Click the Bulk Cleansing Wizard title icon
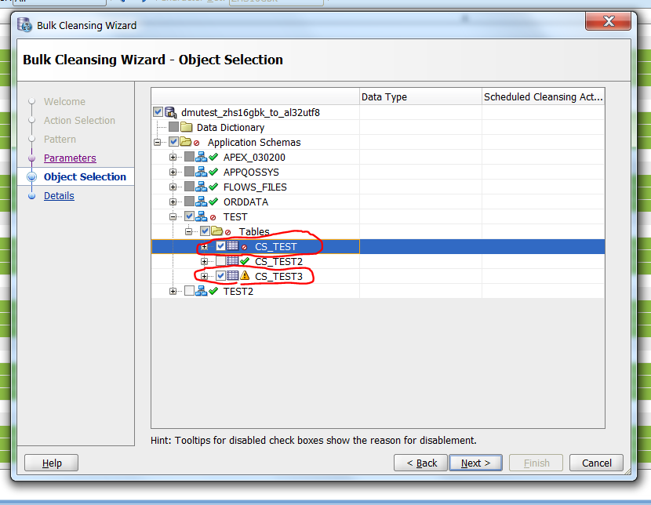This screenshot has height=505, width=651. point(24,25)
